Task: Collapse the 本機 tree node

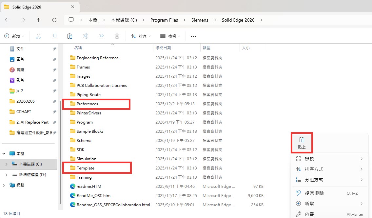Action: 4,153
